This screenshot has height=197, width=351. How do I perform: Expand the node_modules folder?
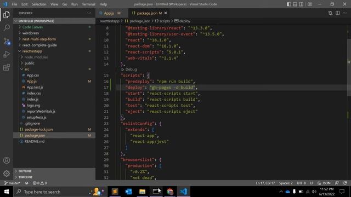[36, 57]
